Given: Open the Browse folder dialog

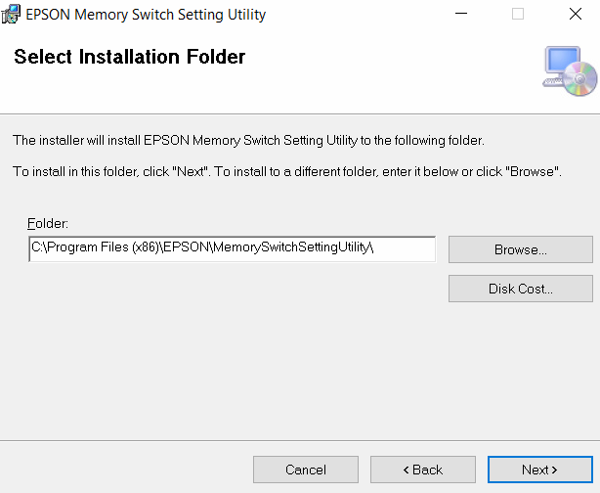Looking at the screenshot, I should [x=520, y=249].
